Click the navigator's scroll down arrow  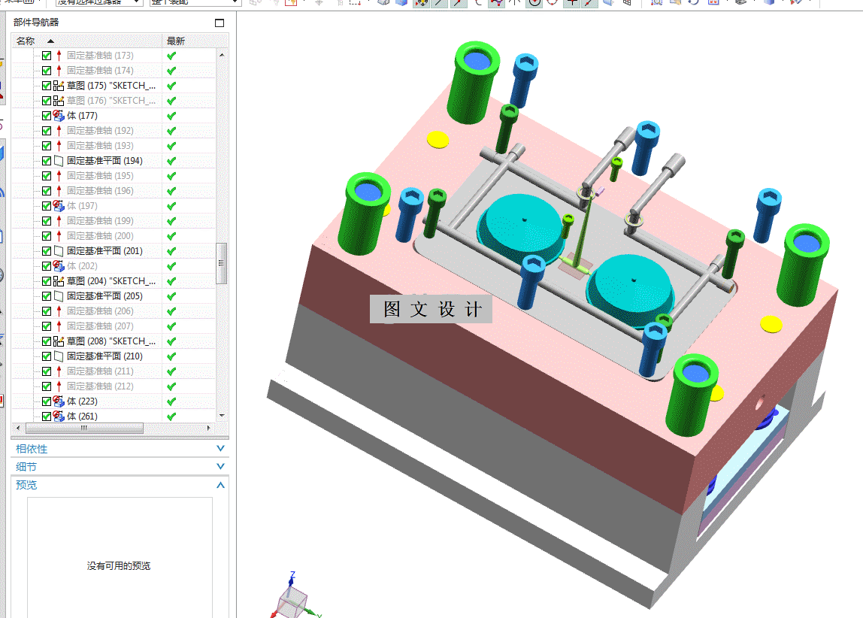pos(222,416)
